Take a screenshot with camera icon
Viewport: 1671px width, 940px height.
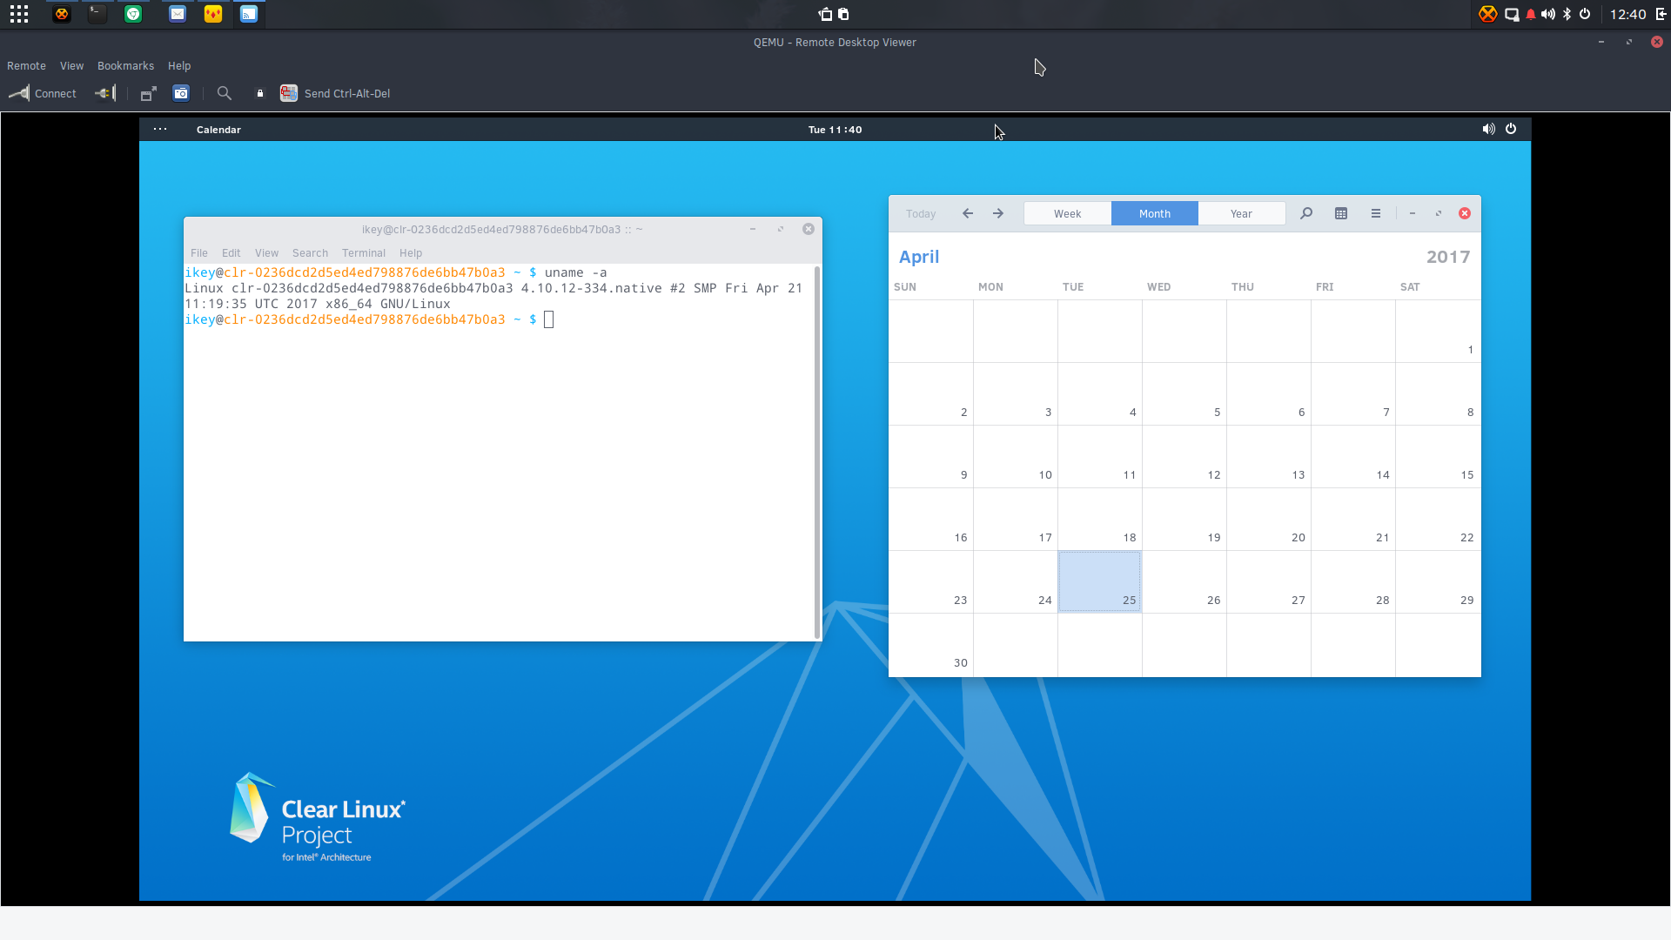(x=181, y=93)
